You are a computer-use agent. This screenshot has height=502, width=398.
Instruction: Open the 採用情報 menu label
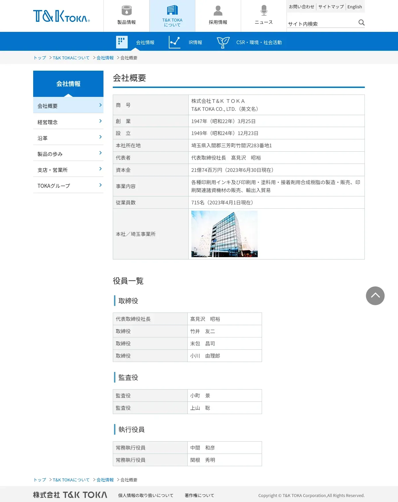point(218,22)
